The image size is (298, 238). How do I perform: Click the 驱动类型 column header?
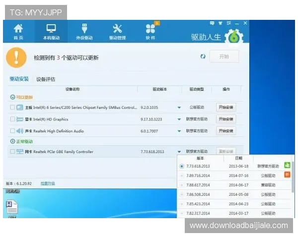[x=197, y=89]
